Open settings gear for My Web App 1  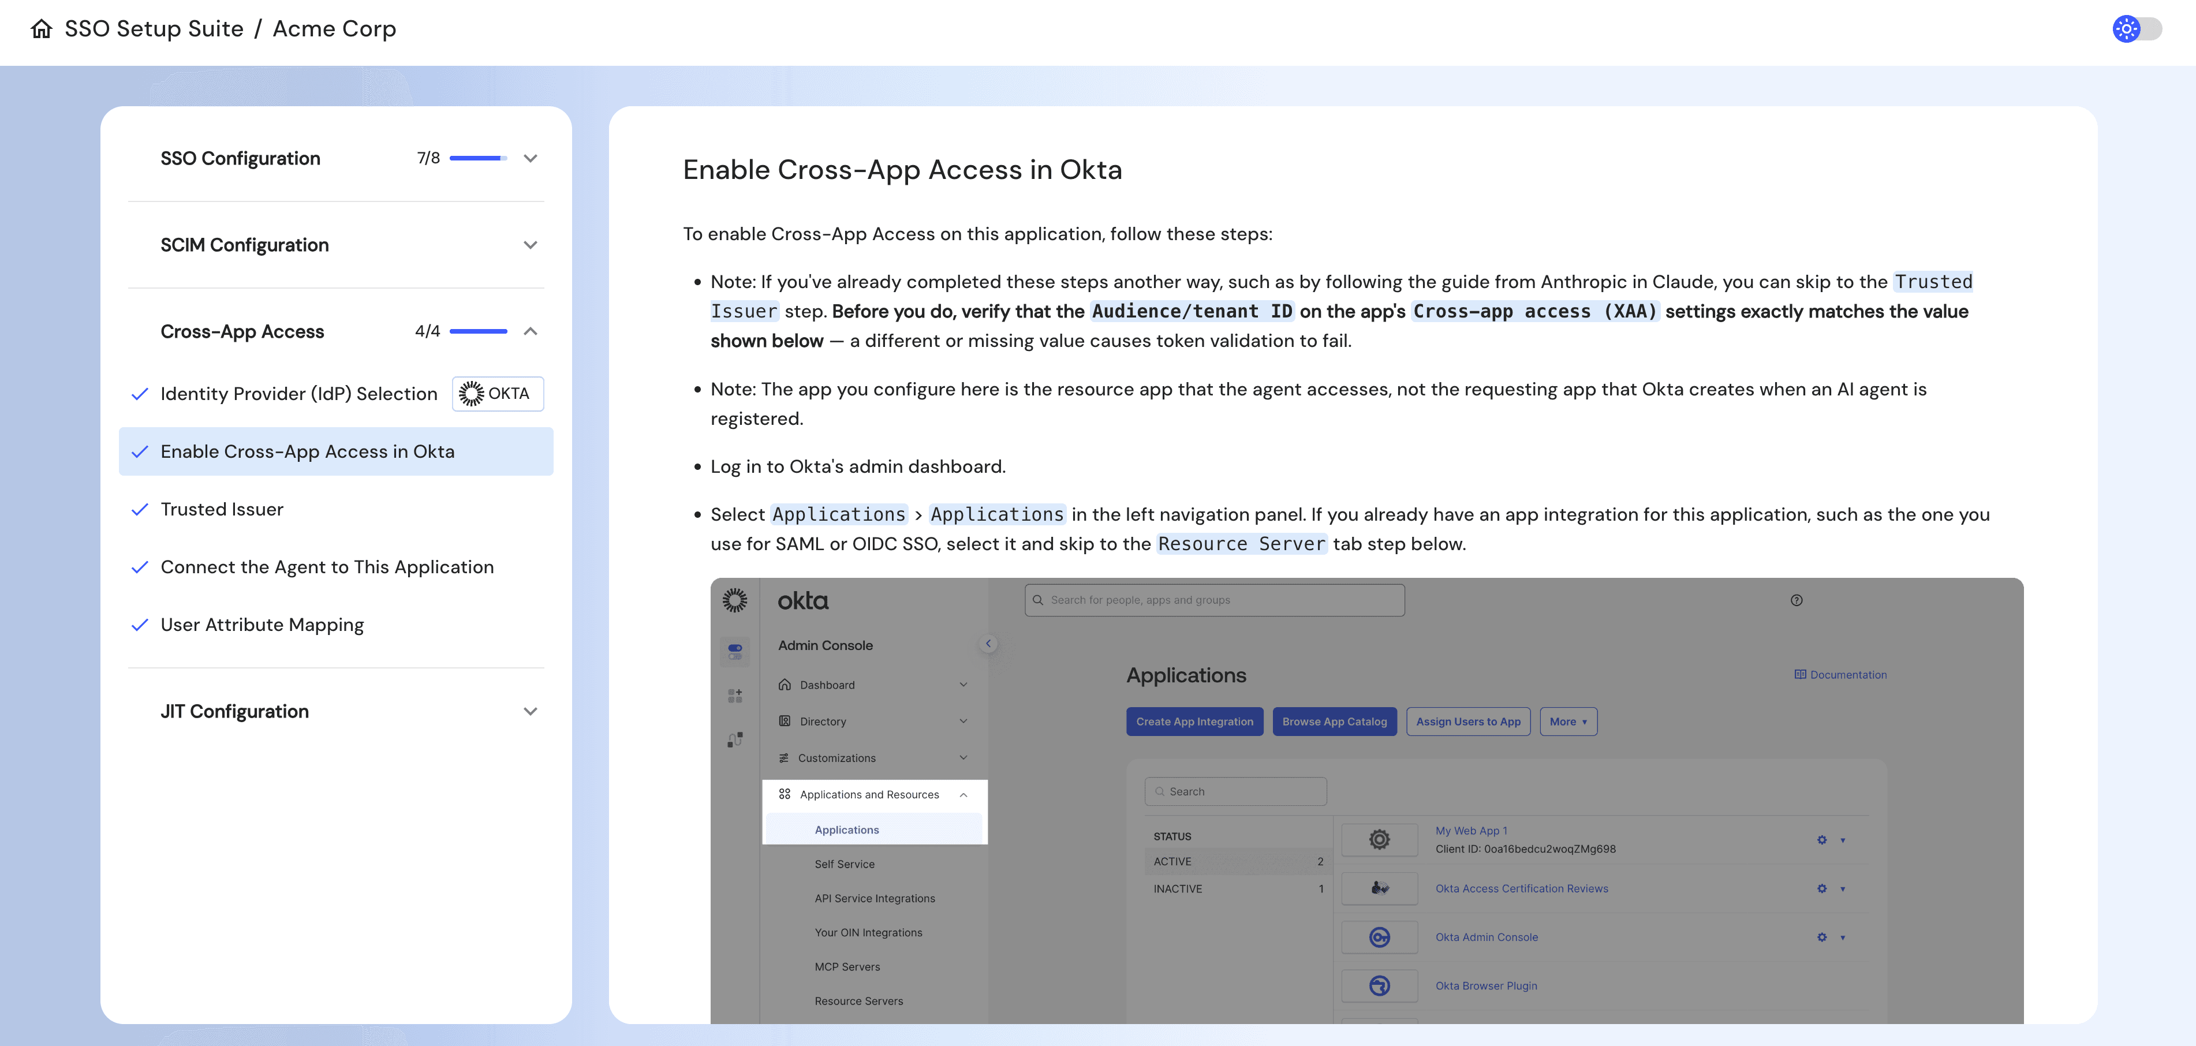[x=1822, y=840]
